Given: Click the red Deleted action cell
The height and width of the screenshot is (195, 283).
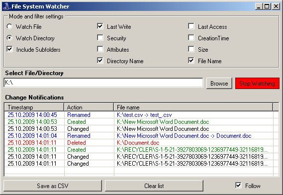Looking at the screenshot, I should pos(77,143).
